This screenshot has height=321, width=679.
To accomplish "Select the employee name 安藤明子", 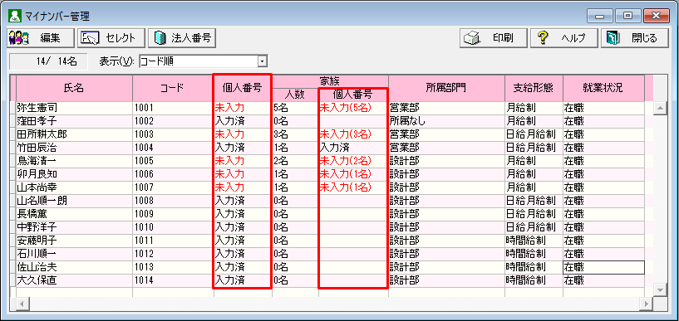I will (x=37, y=241).
